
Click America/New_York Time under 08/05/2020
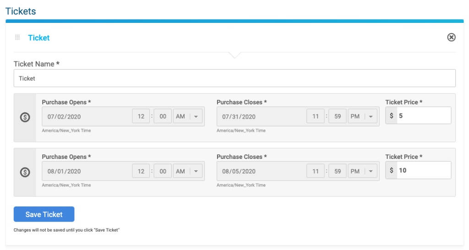pos(241,185)
